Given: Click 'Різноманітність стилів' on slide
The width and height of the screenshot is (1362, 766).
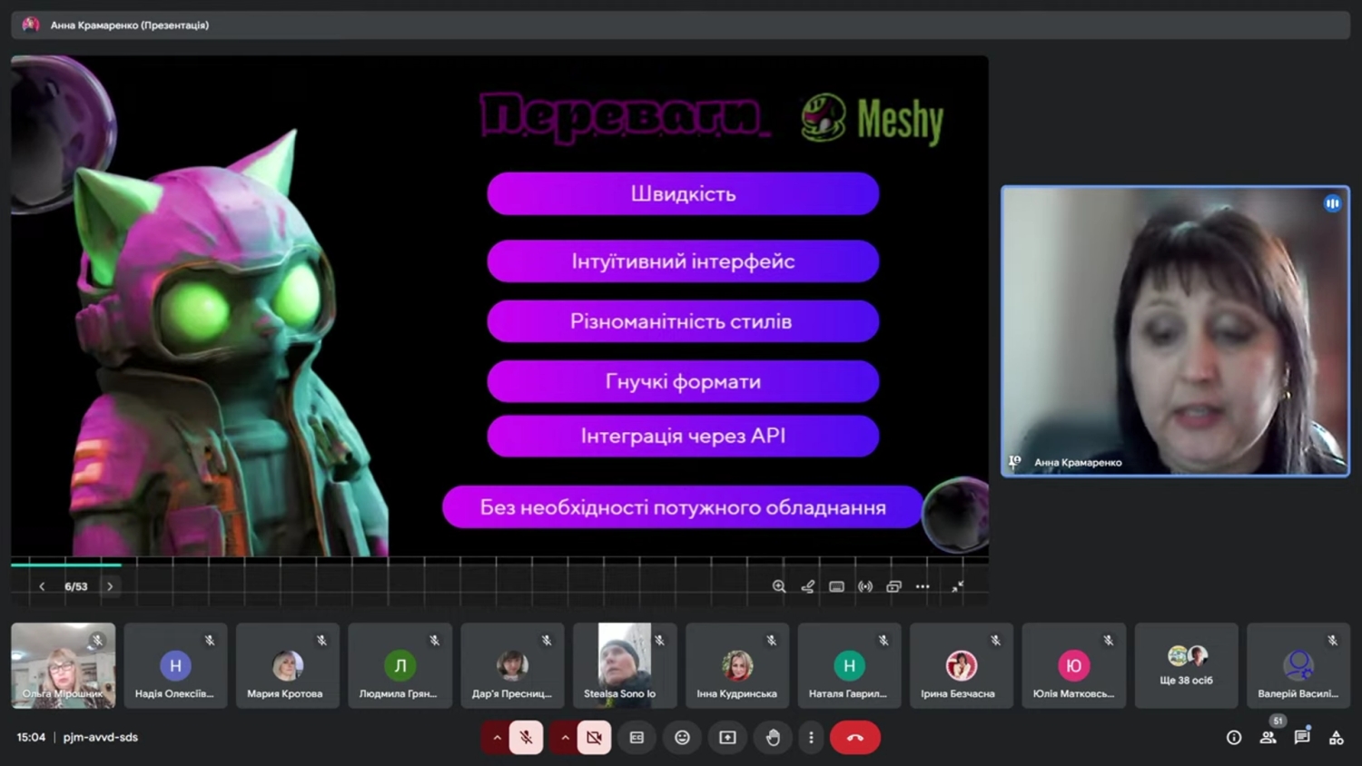Looking at the screenshot, I should point(683,321).
